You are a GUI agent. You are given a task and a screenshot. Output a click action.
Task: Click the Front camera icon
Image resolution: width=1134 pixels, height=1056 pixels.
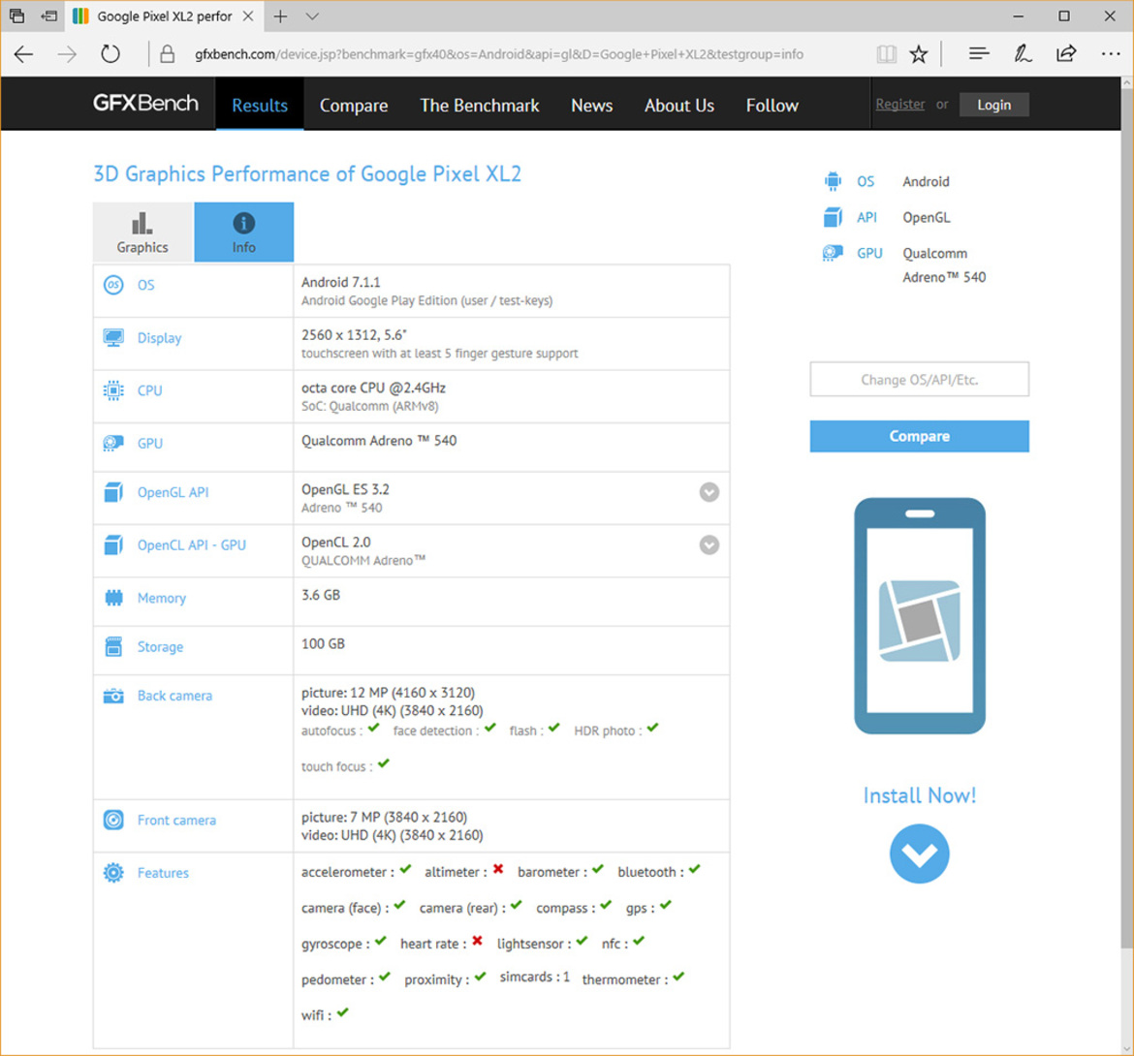click(113, 820)
